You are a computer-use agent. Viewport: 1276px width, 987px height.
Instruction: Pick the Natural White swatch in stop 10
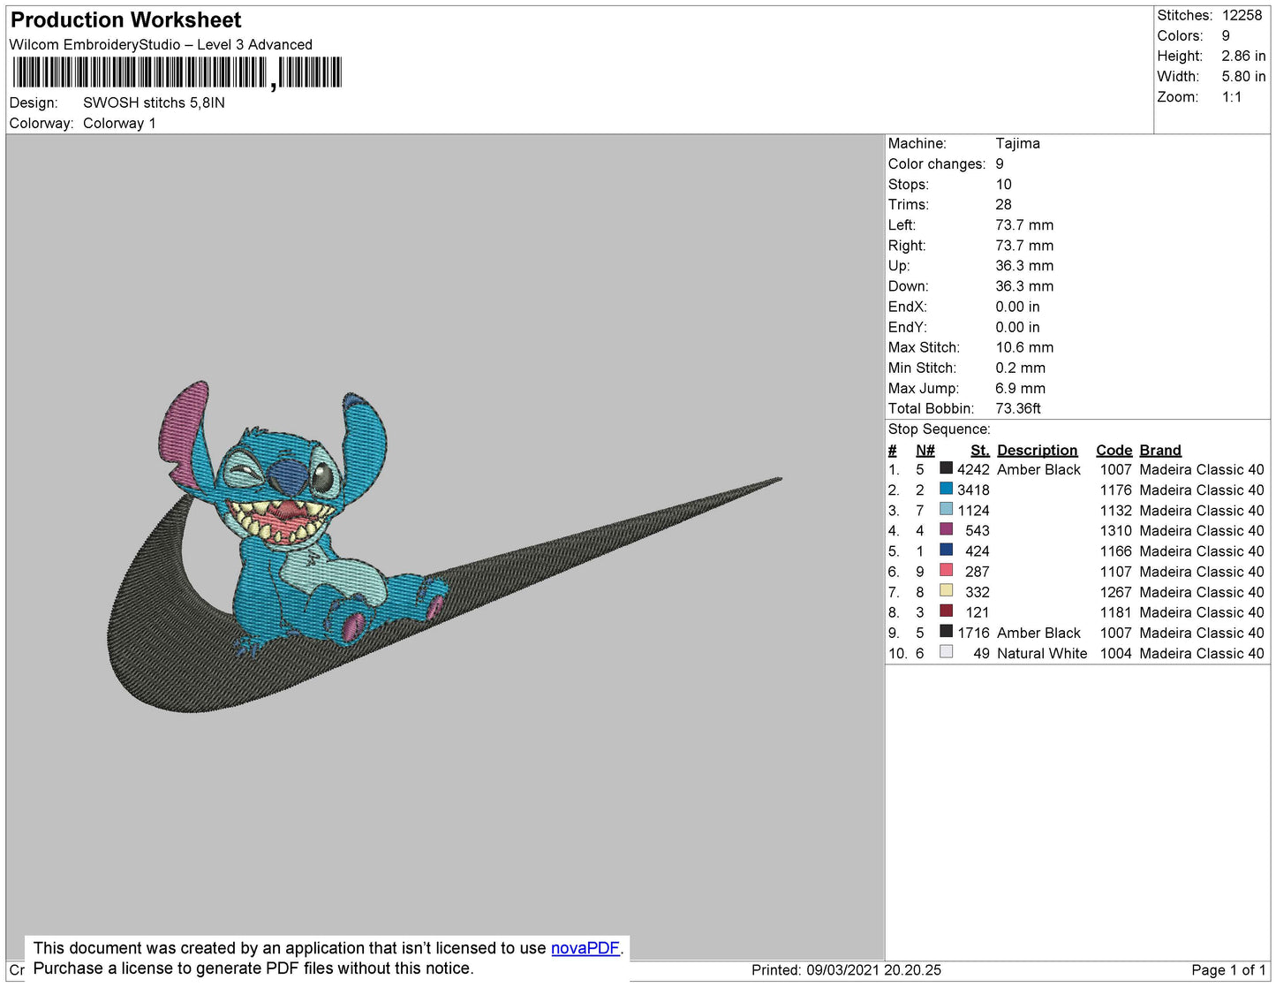tap(946, 652)
